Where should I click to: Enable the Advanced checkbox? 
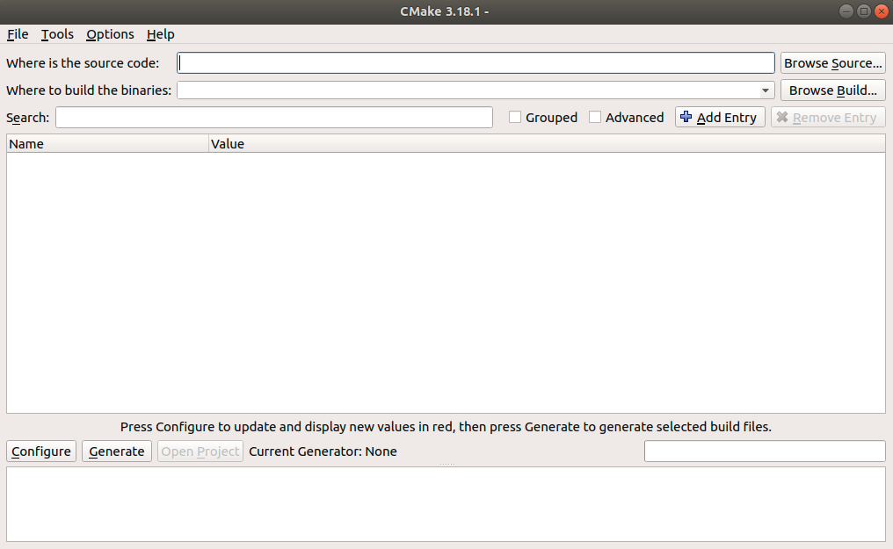click(x=594, y=117)
